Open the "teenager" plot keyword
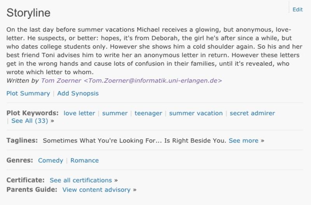The image size is (311, 205). (148, 113)
